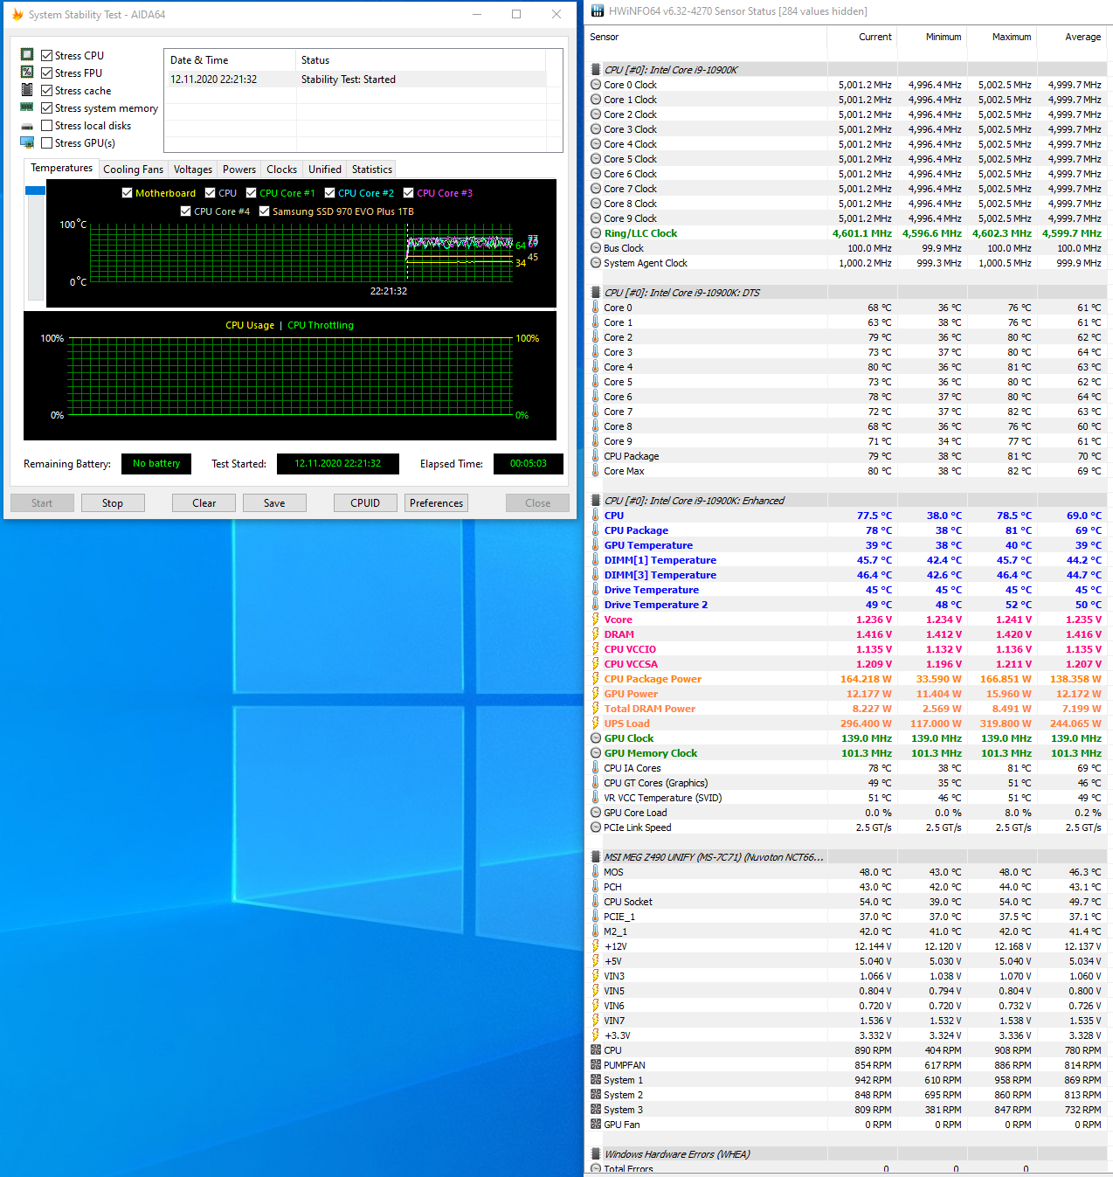Viewport: 1113px width, 1177px height.
Task: Uncheck Stress CPU option
Action: click(47, 56)
